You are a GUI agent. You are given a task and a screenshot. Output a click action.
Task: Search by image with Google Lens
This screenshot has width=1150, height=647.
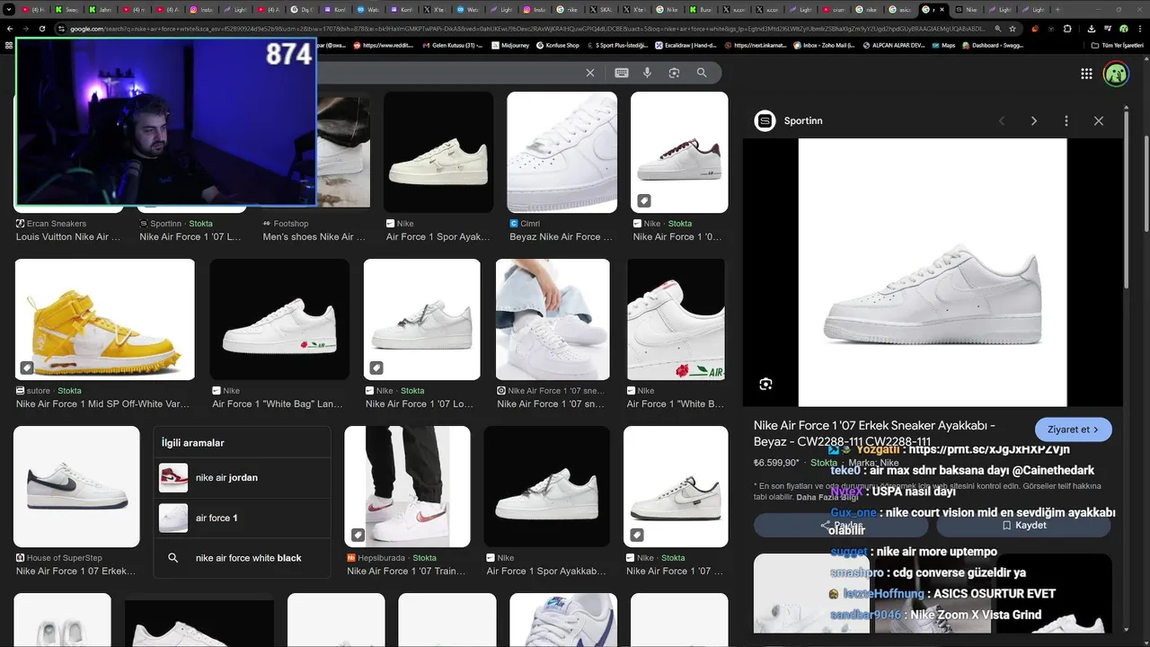coord(674,73)
